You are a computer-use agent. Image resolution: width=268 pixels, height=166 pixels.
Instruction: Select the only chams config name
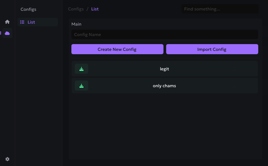coord(164,86)
